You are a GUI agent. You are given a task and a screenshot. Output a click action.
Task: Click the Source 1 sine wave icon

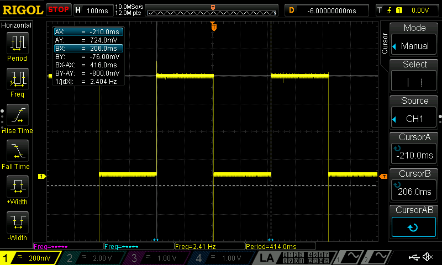352,257
